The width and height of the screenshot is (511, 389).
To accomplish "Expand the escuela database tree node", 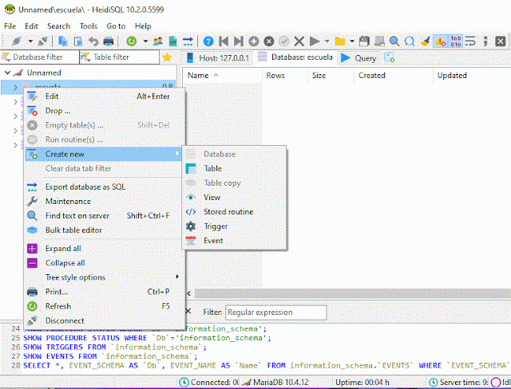I will point(15,87).
